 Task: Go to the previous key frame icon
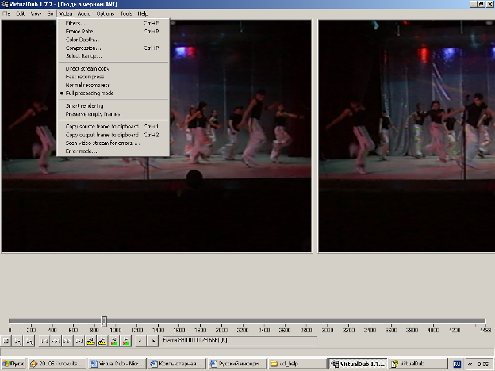point(91,341)
